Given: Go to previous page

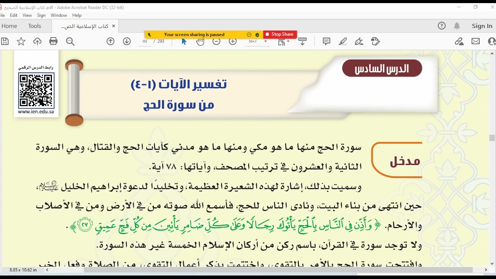Looking at the screenshot, I should pos(110,41).
